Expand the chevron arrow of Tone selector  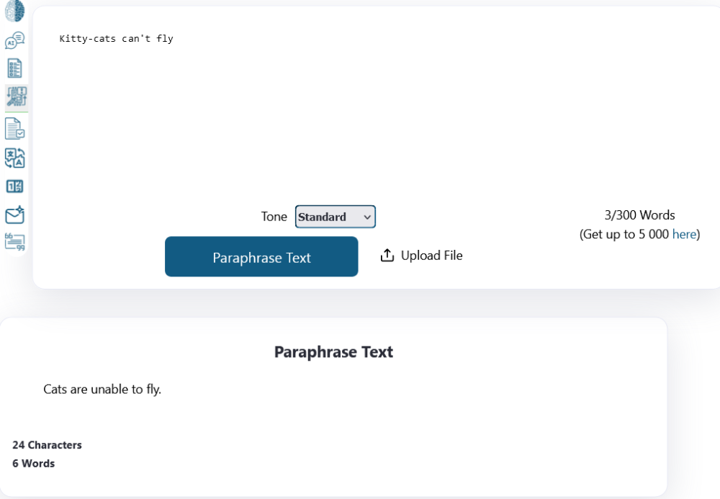click(x=367, y=217)
